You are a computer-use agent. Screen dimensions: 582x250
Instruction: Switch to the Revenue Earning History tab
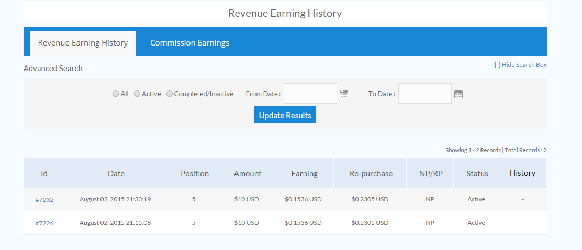pyautogui.click(x=83, y=43)
